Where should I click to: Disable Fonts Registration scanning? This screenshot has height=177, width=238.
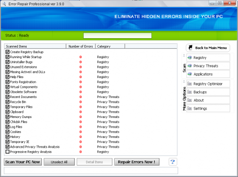pyautogui.click(x=7, y=82)
